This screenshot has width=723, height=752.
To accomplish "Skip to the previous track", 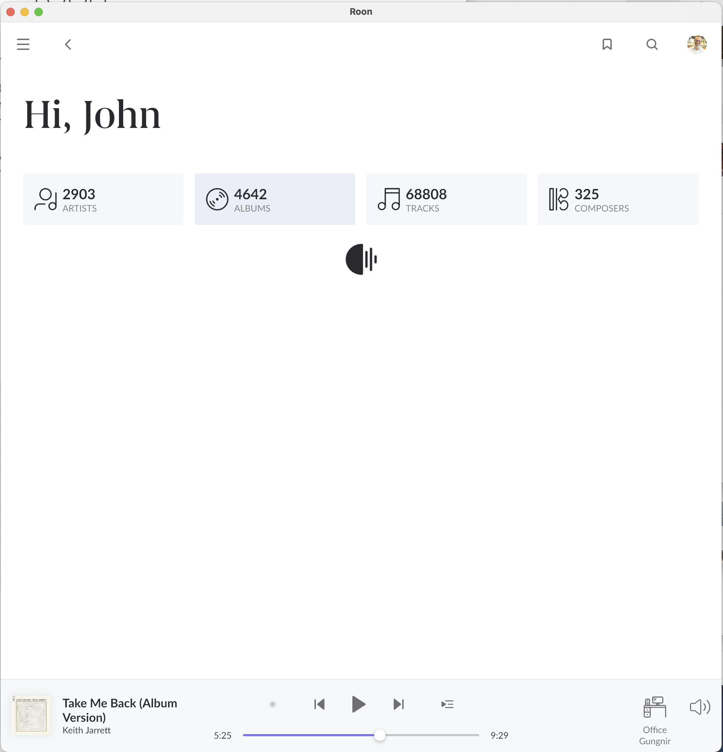I will click(x=319, y=704).
